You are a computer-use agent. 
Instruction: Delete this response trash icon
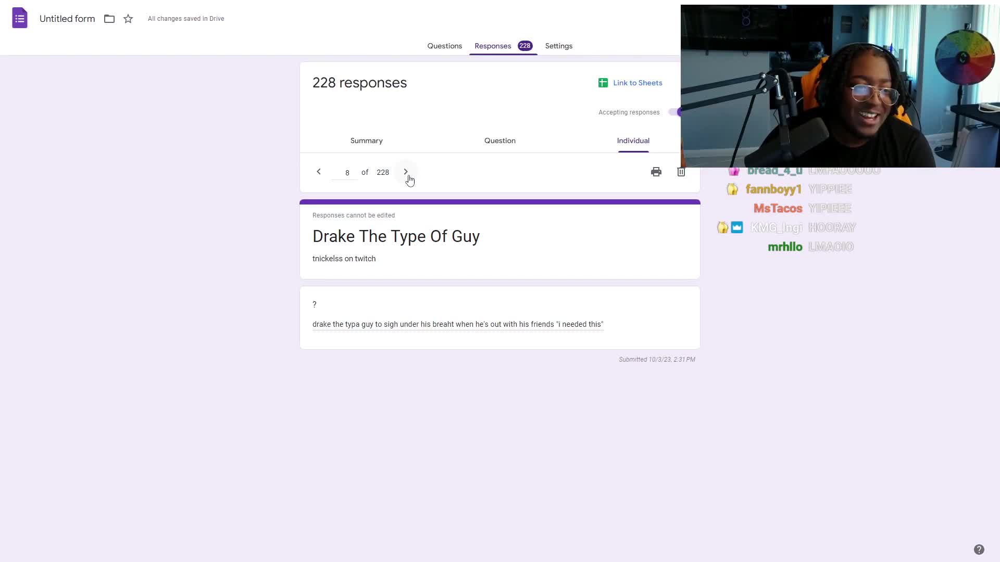click(681, 172)
